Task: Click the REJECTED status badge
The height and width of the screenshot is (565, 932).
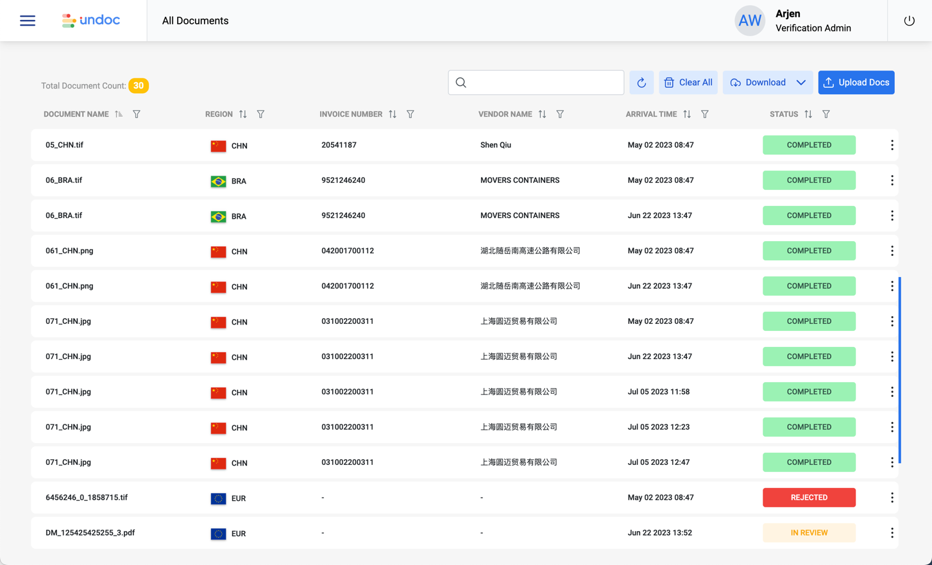Action: pos(809,498)
